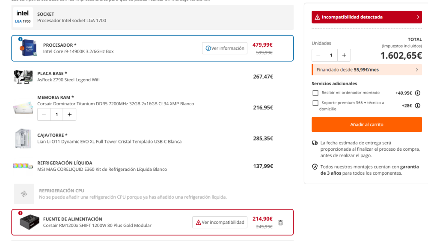Click the MSI MAG CORELIQUID cooler thumbnail
The height and width of the screenshot is (244, 428).
[23, 166]
